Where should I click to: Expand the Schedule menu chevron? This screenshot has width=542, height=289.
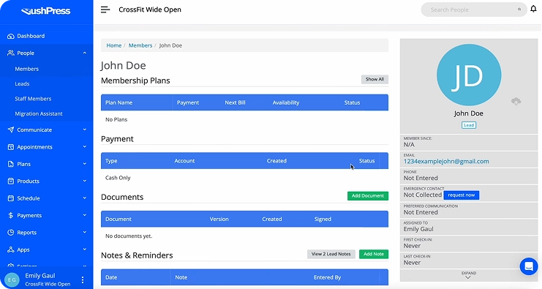85,198
